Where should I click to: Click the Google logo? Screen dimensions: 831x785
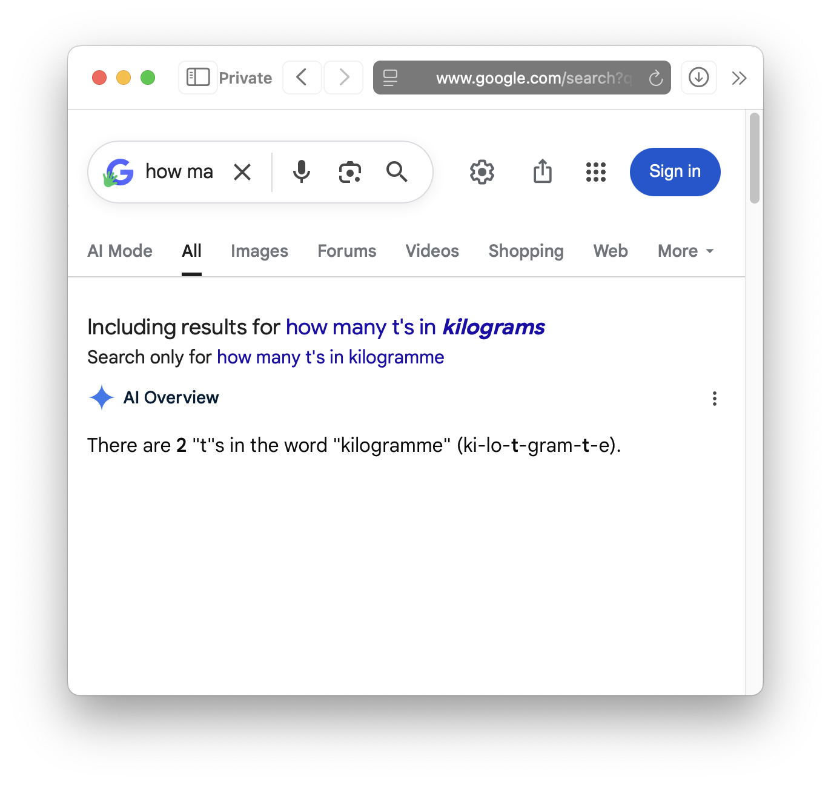[x=119, y=172]
